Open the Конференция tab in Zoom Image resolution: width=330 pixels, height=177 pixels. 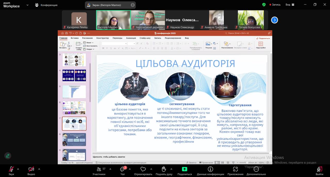tap(46, 5)
